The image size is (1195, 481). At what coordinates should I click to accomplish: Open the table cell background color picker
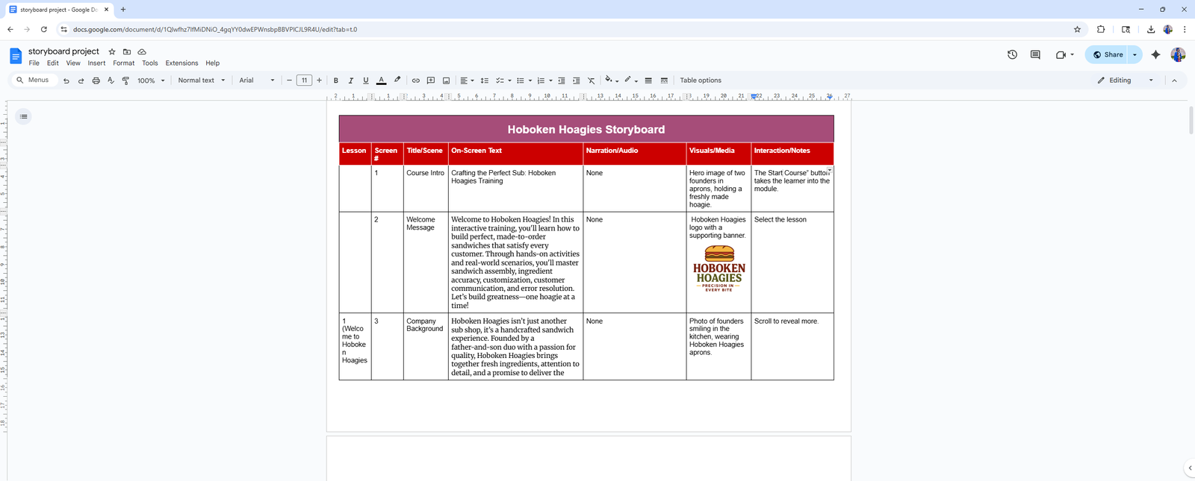tap(611, 80)
